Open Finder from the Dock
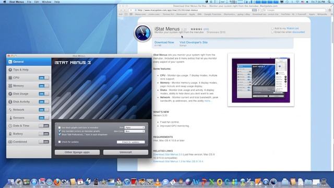 click(x=10, y=182)
